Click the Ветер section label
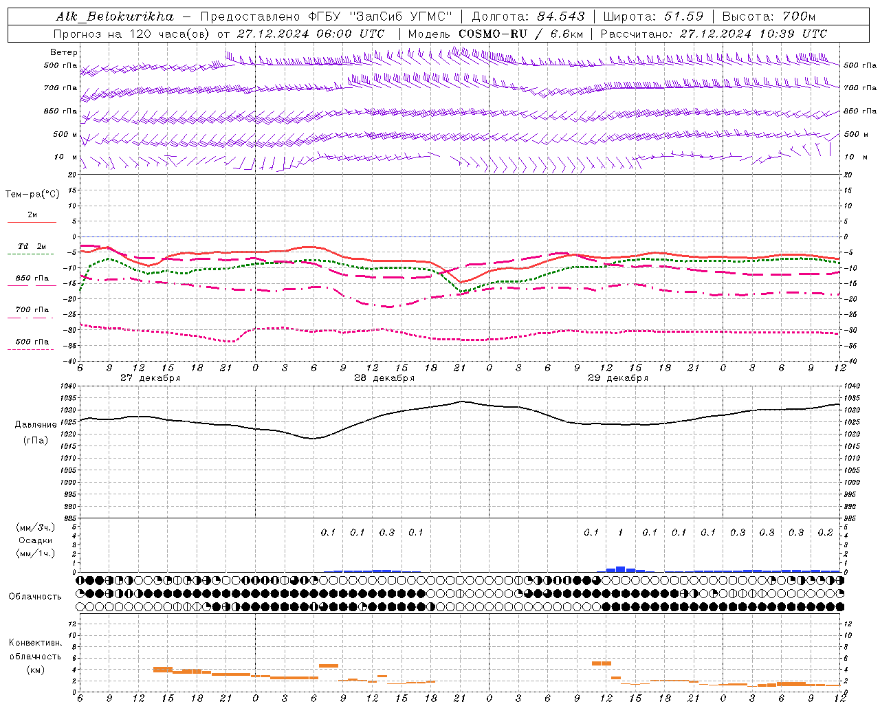This screenshot has width=880, height=704. coord(64,52)
